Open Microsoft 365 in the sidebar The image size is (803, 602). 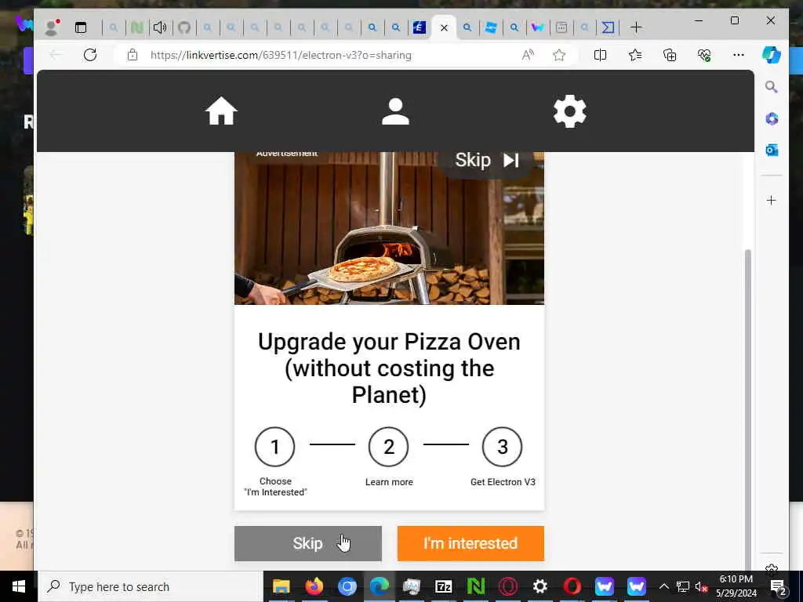tap(772, 119)
